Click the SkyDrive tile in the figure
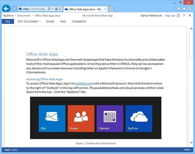The image size is (195, 154). [139, 118]
